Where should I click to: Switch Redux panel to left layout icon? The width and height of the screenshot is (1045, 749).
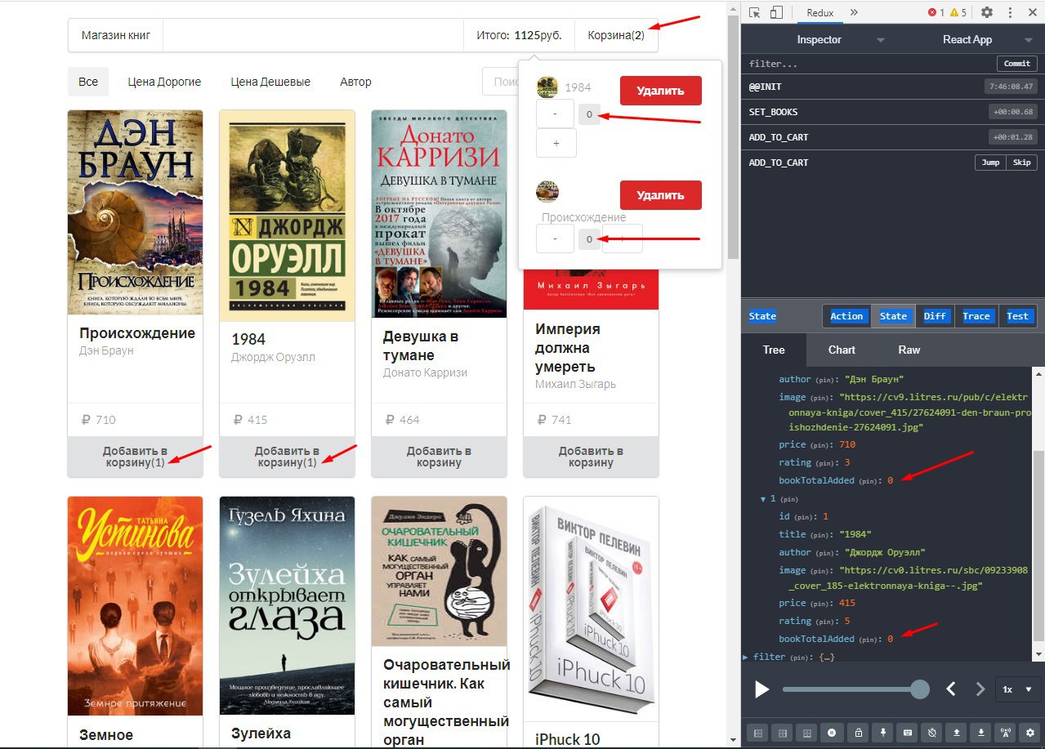tap(757, 733)
